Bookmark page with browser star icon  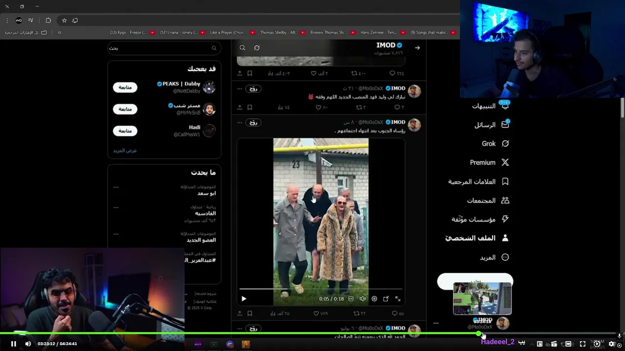64,20
